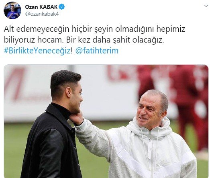Viewport: 210px width, 178px height.
Task: Enlarge the attached tweet photo
Action: click(x=106, y=121)
